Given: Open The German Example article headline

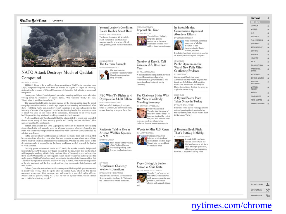Looking at the screenshot, I should point(113,64).
